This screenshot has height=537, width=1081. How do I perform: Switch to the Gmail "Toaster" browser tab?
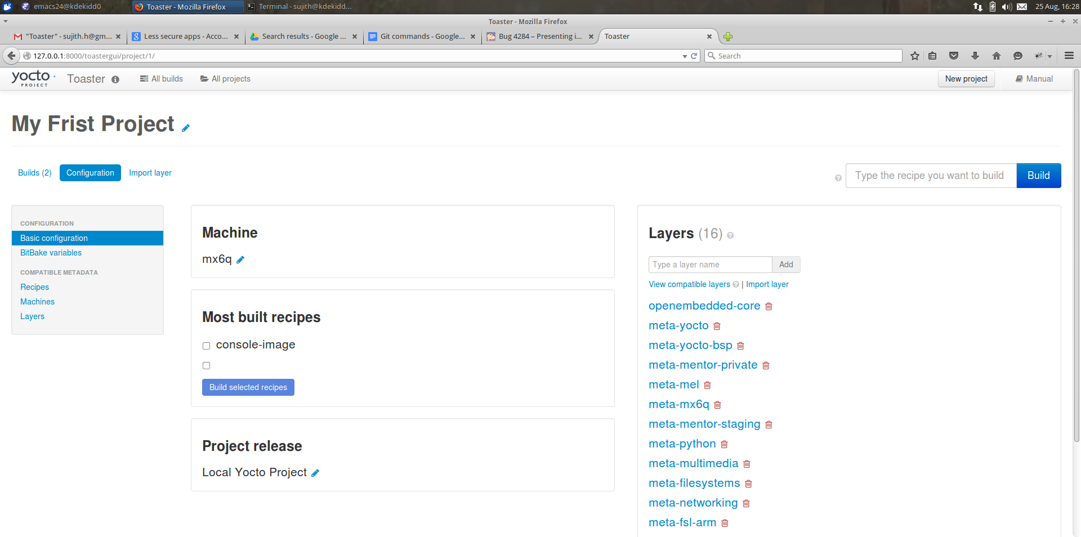coord(68,37)
